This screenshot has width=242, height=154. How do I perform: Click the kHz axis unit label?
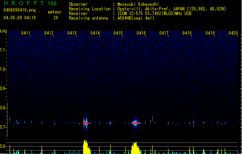(3, 31)
